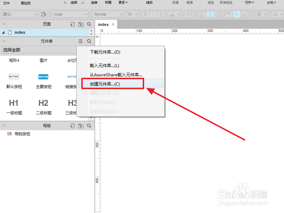
Task: Click the page list scroll down arrow
Action: click(91, 34)
